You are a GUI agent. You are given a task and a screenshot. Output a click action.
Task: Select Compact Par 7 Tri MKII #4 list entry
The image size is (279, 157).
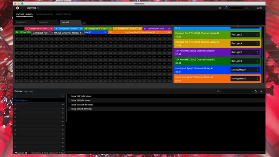(x=218, y=44)
